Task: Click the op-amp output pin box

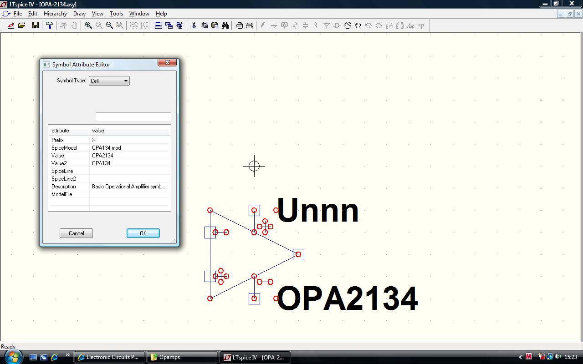Action: coord(298,254)
